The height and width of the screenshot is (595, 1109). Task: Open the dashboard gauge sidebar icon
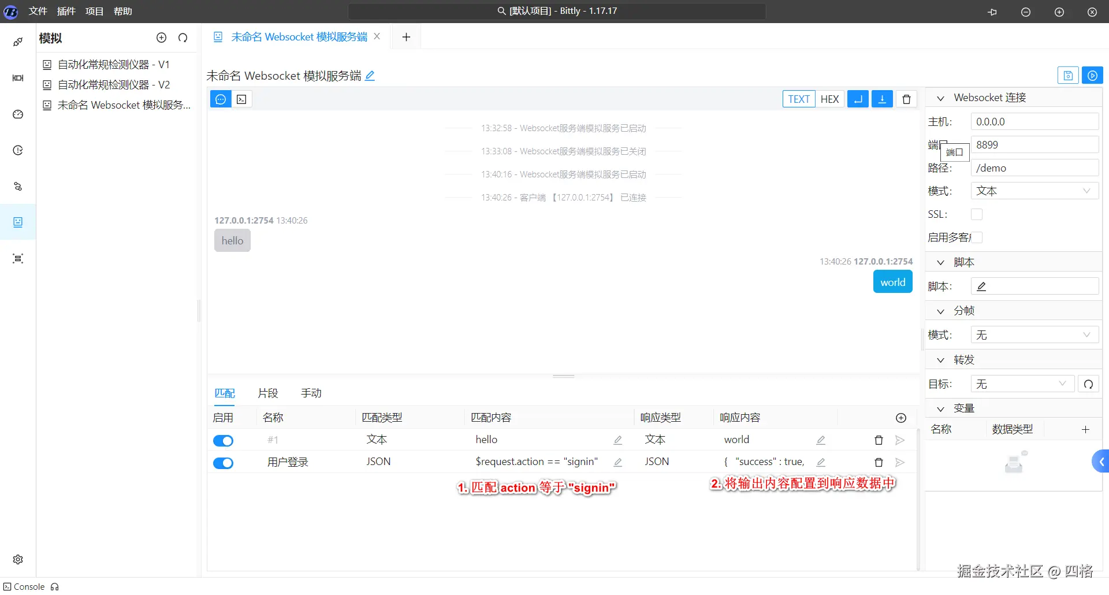(18, 114)
